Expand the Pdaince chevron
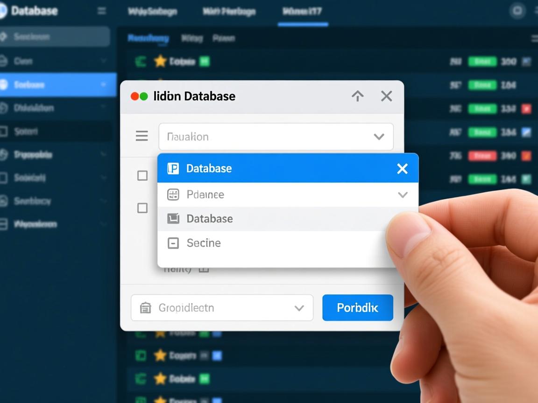Viewport: 538px width, 403px height. click(402, 195)
